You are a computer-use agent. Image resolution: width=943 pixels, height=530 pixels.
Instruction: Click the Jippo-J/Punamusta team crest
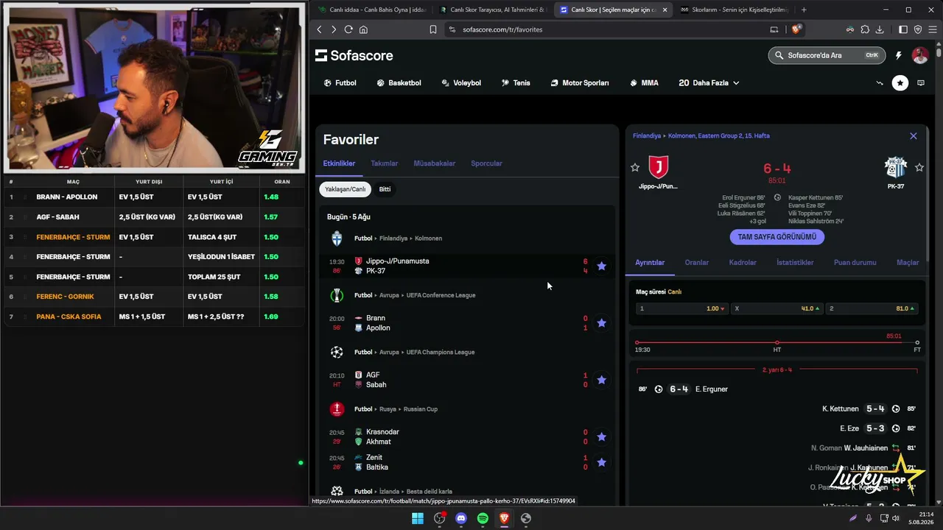click(658, 167)
